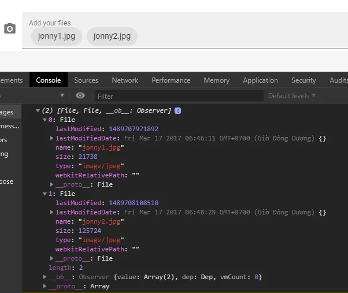Image resolution: width=348 pixels, height=293 pixels.
Task: Expand the __ob__: Observer entry
Action: 45,277
